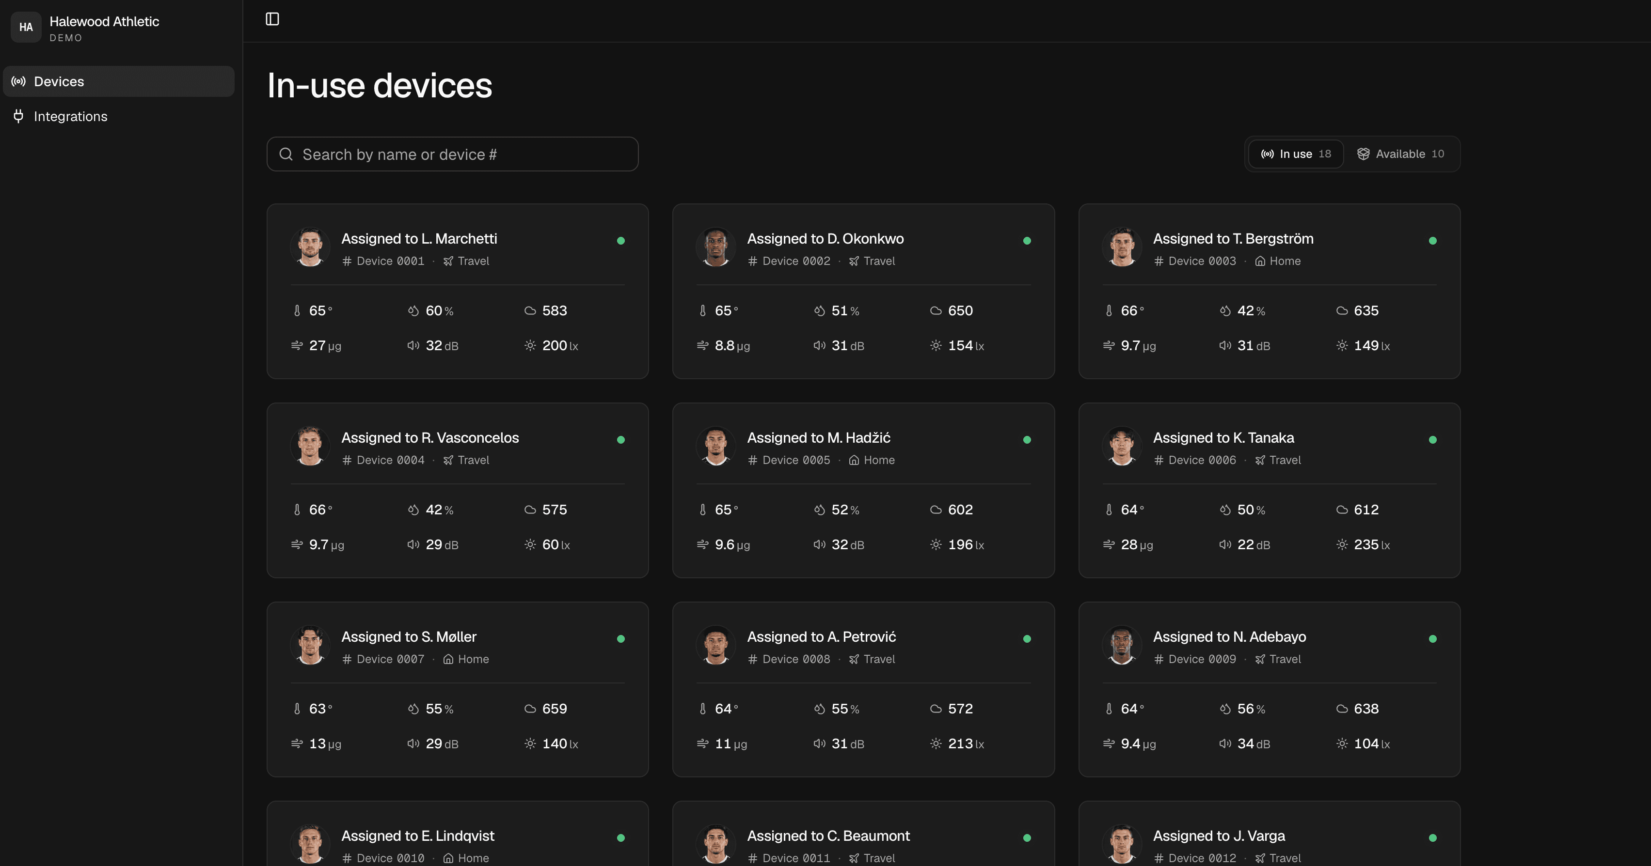This screenshot has width=1651, height=866.
Task: Click the sun light icon on N. Adebayo card
Action: [1342, 743]
